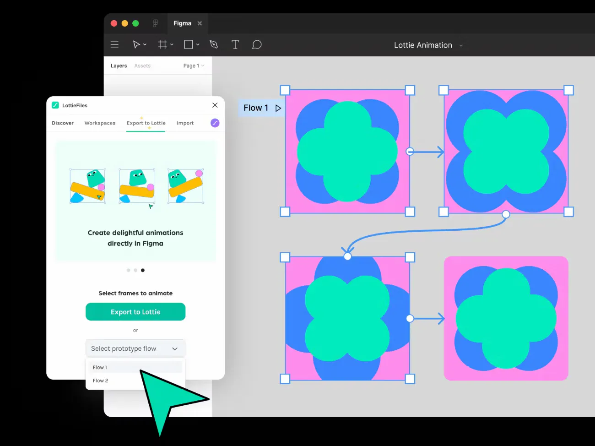Click the first animation frame preview thumbnail
The width and height of the screenshot is (595, 446).
pyautogui.click(x=87, y=186)
